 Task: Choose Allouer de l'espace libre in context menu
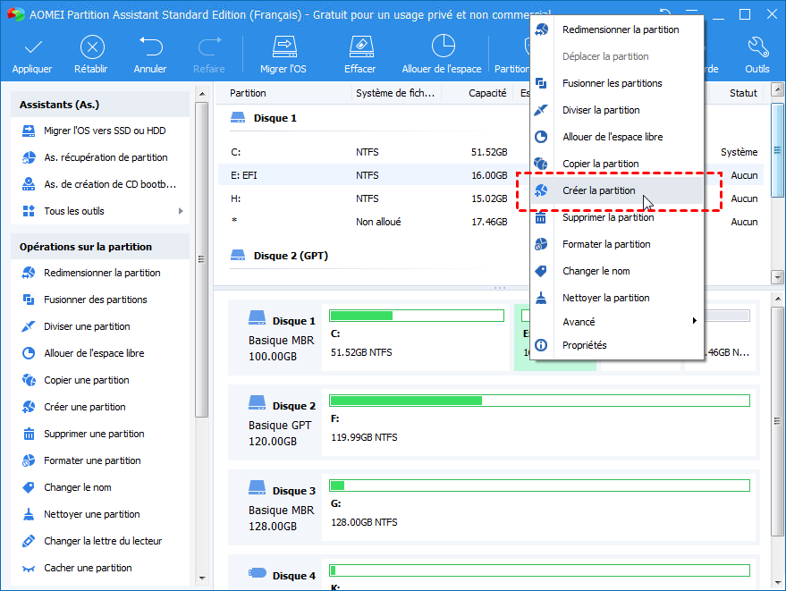point(618,137)
